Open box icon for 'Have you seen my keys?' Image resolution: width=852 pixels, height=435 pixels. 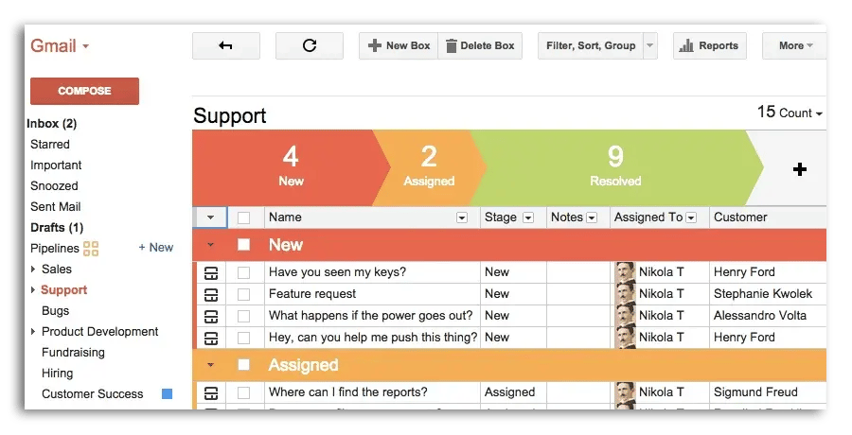pyautogui.click(x=211, y=272)
